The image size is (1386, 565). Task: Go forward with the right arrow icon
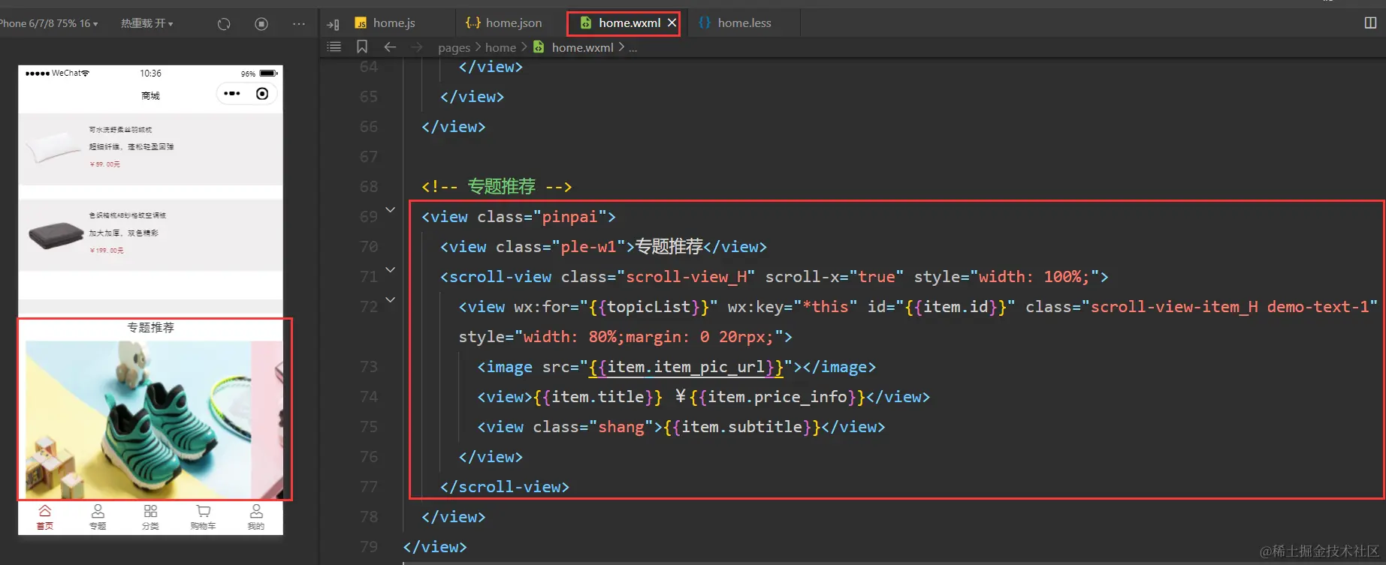pyautogui.click(x=417, y=47)
